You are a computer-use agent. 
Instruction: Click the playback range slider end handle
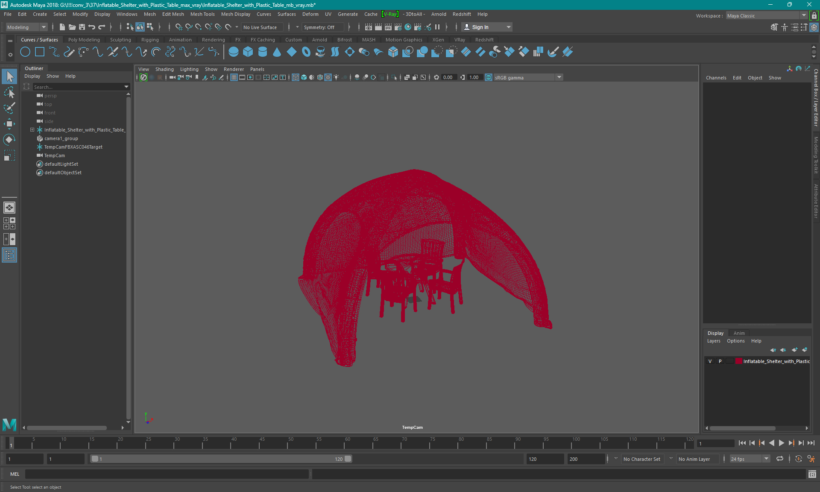point(348,459)
